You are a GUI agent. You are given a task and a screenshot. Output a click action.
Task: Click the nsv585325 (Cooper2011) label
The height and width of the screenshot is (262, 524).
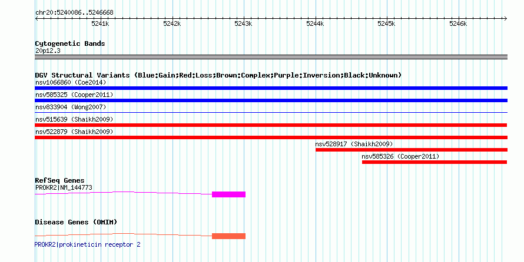[x=74, y=95]
